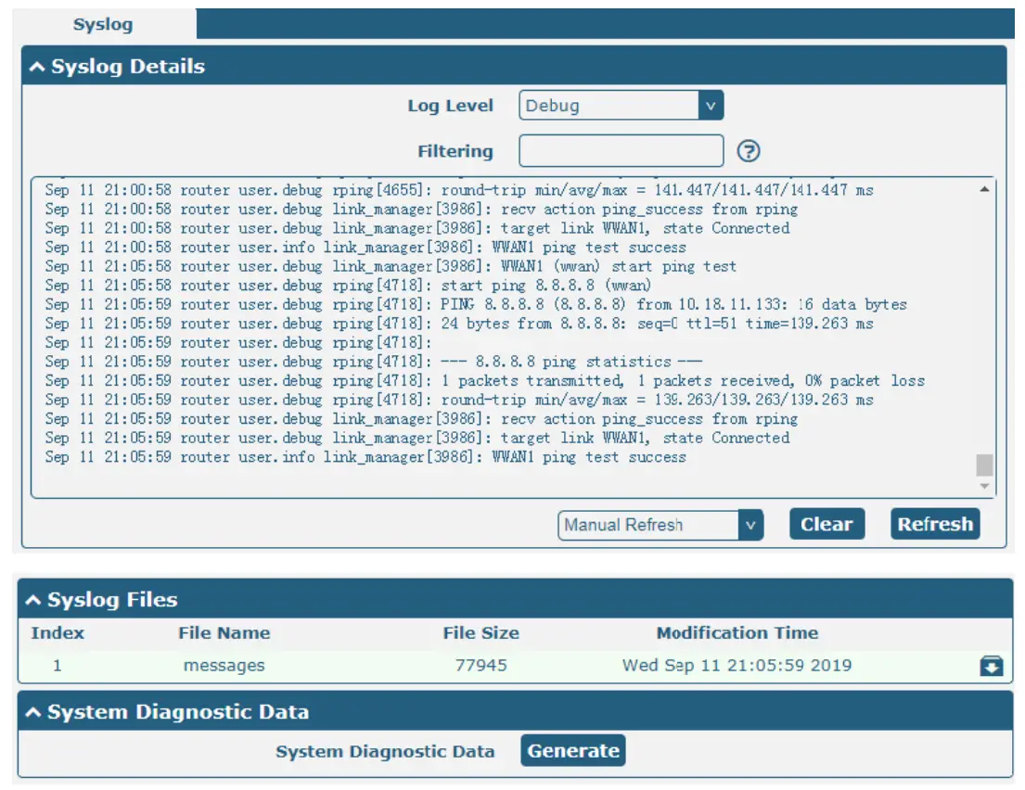Collapse the System Diagnostic Data section
This screenshot has width=1025, height=790.
34,712
